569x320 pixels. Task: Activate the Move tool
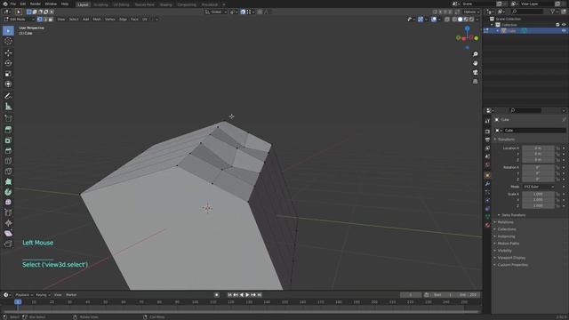(8, 53)
